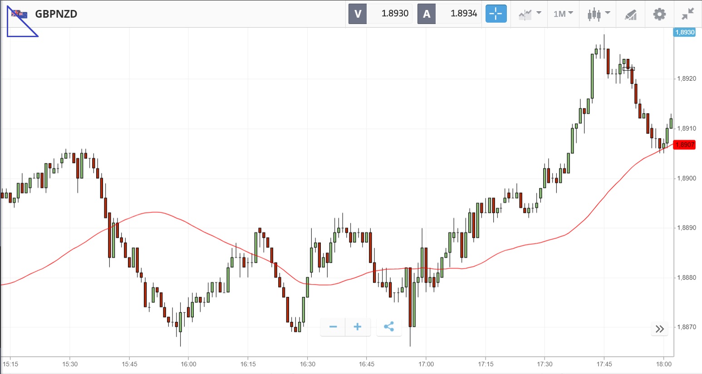Click the blue 1,8930 current price label
This screenshot has width=702, height=374.
(684, 32)
